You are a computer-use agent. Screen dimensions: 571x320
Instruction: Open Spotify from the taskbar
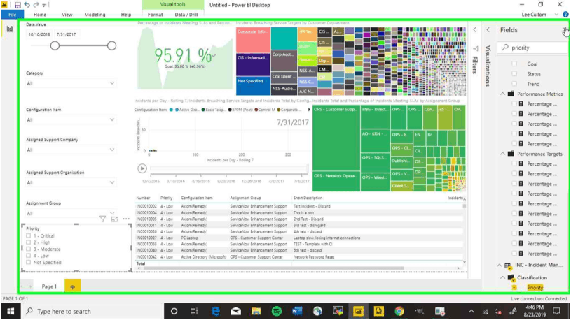[277, 312]
